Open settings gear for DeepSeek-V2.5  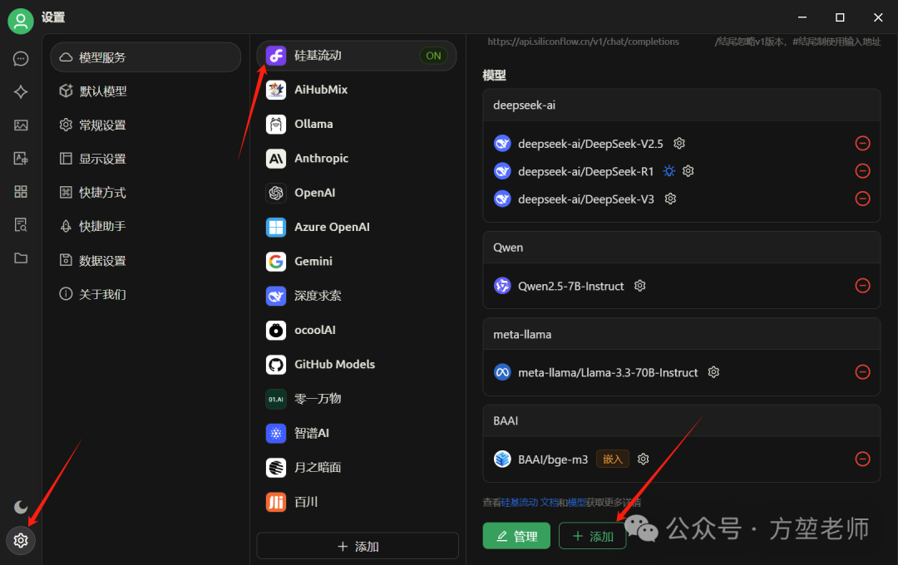tap(679, 143)
